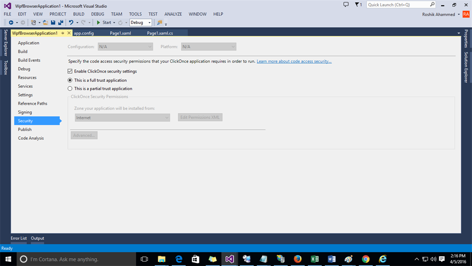Toggle Enable ClickOnce security settings checkbox
This screenshot has width=472, height=266.
70,71
